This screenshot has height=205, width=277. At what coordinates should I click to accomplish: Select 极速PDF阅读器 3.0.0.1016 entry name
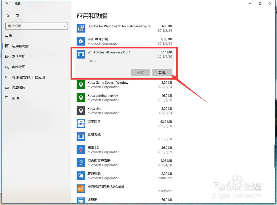(106, 187)
